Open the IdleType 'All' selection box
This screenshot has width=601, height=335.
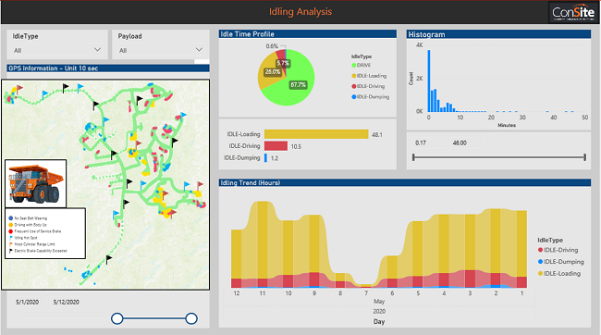(x=57, y=50)
